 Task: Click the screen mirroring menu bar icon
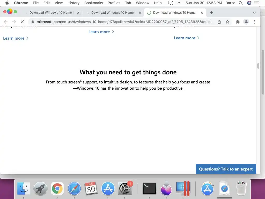[x=171, y=3]
